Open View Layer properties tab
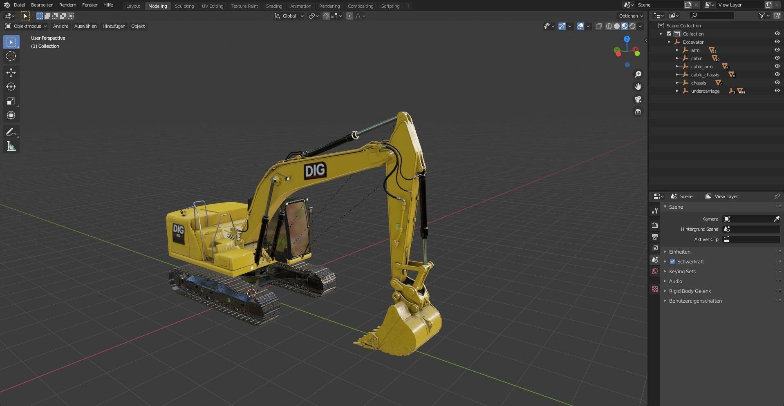Screen dimensions: 784x406 click(x=655, y=248)
